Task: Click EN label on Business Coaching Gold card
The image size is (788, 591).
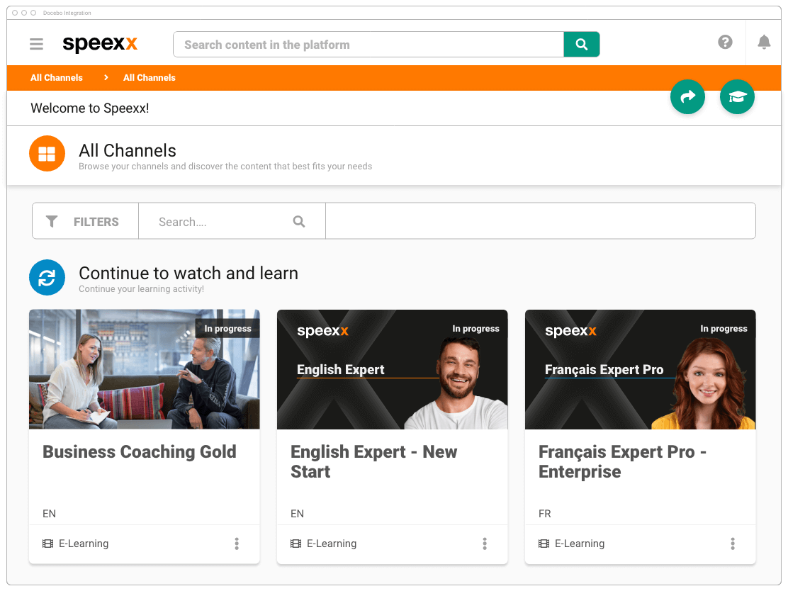Action: [x=50, y=514]
